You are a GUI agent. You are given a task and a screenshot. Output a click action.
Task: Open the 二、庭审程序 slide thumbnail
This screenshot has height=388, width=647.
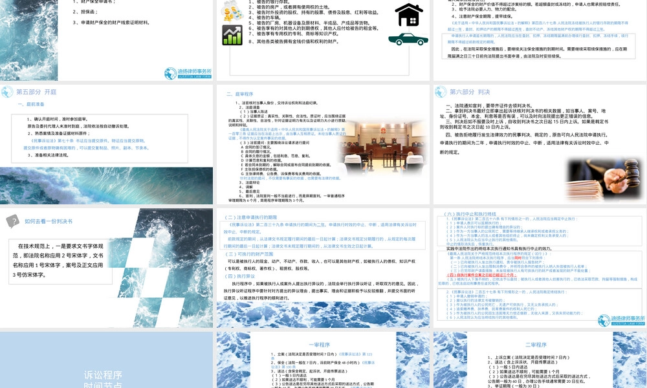pos(323,144)
